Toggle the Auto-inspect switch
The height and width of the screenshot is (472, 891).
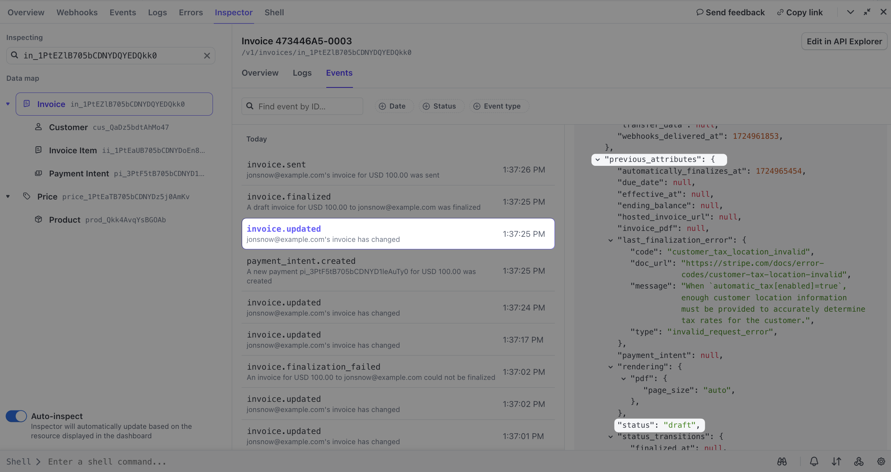tap(16, 416)
